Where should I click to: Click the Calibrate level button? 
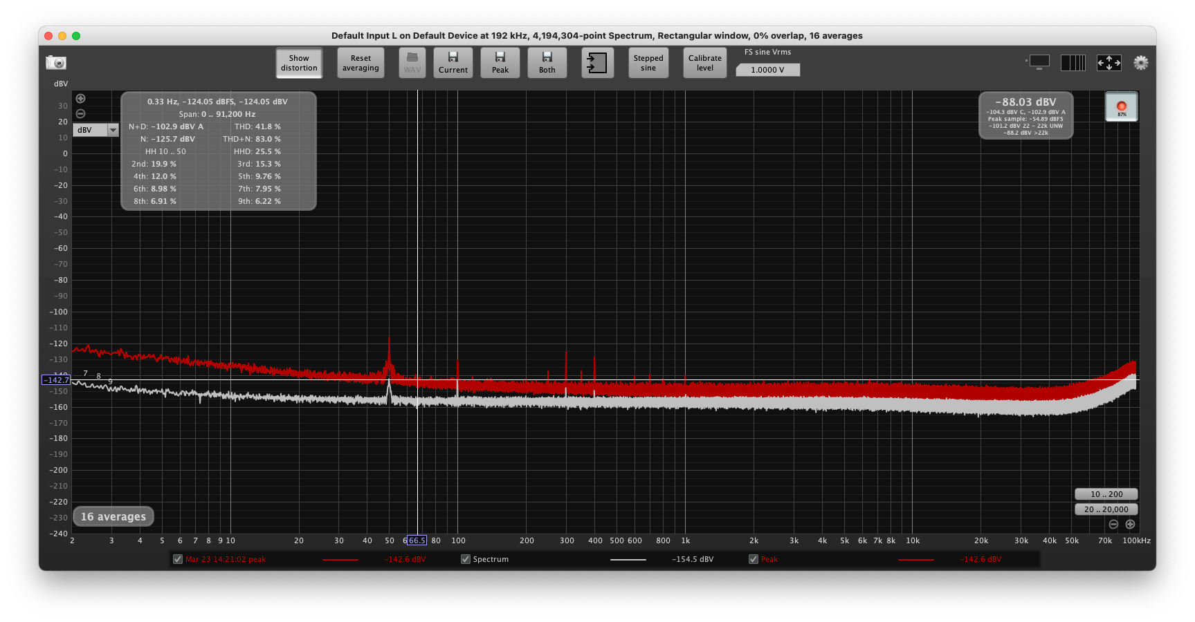(x=705, y=63)
